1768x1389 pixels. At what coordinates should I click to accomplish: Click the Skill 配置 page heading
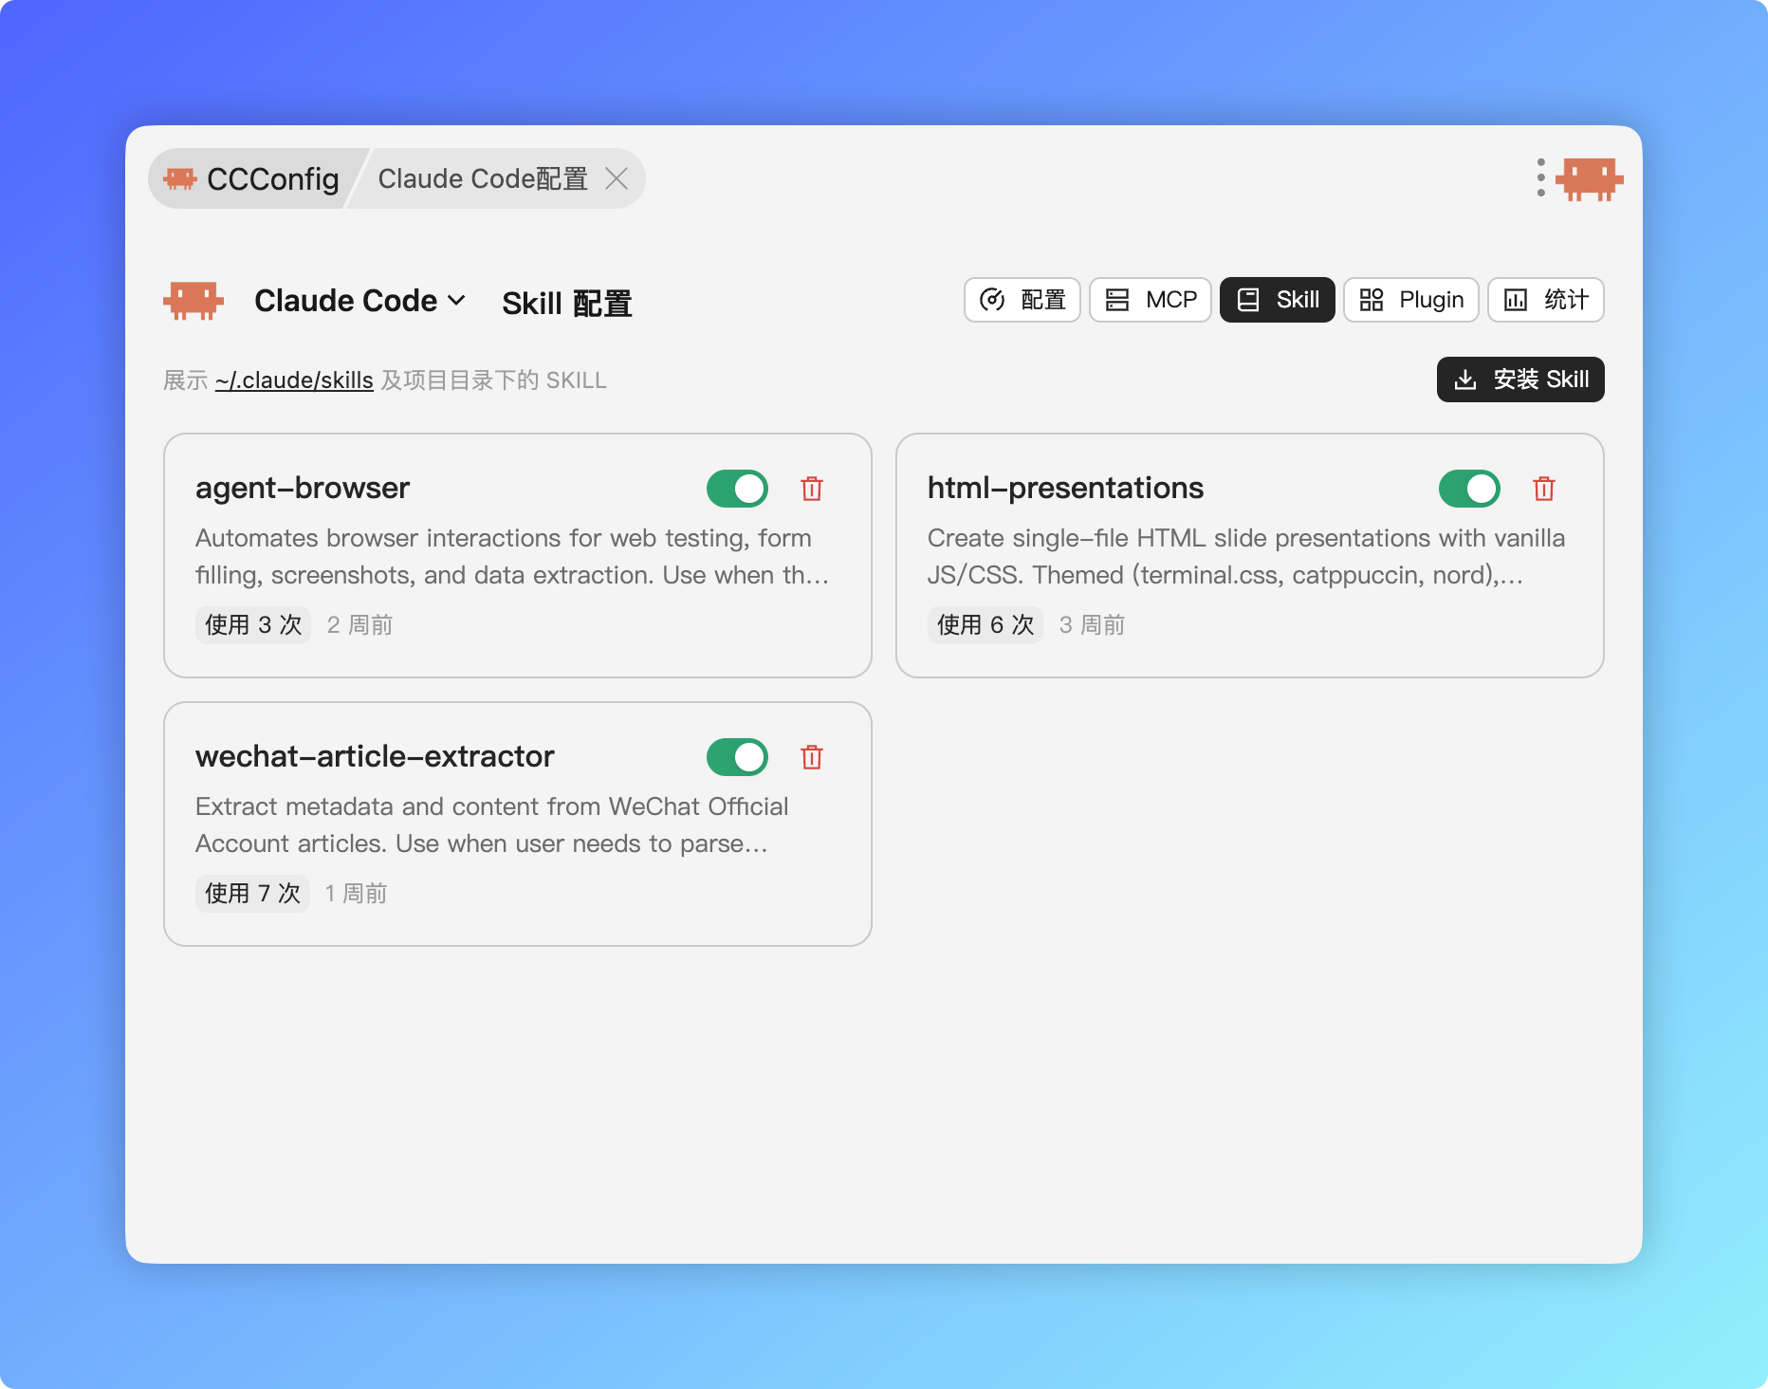(x=567, y=303)
